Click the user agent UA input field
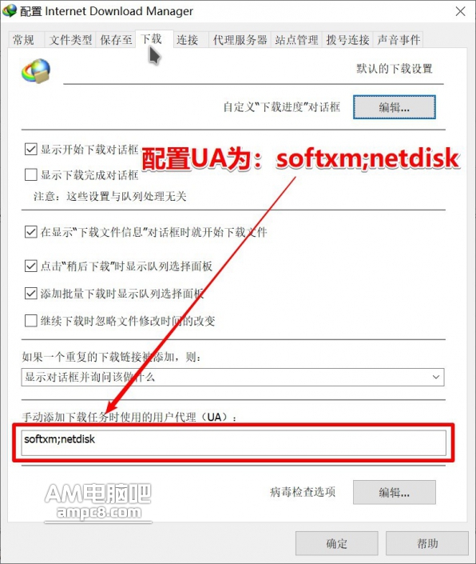476x564 pixels. click(233, 442)
